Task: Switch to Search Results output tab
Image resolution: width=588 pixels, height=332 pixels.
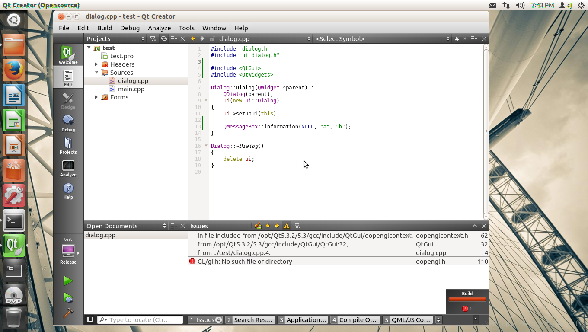Action: click(x=250, y=320)
